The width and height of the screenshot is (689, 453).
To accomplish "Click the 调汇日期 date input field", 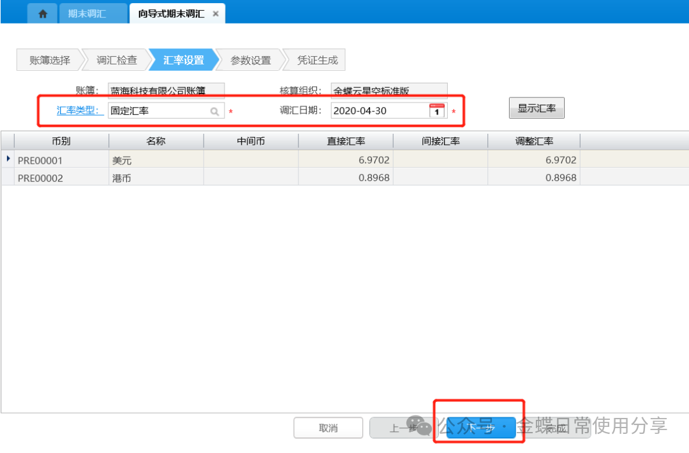I will 380,111.
